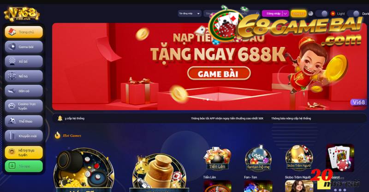Open the Fan-Tan game icon
This screenshot has width=369, height=192.
click(x=258, y=158)
